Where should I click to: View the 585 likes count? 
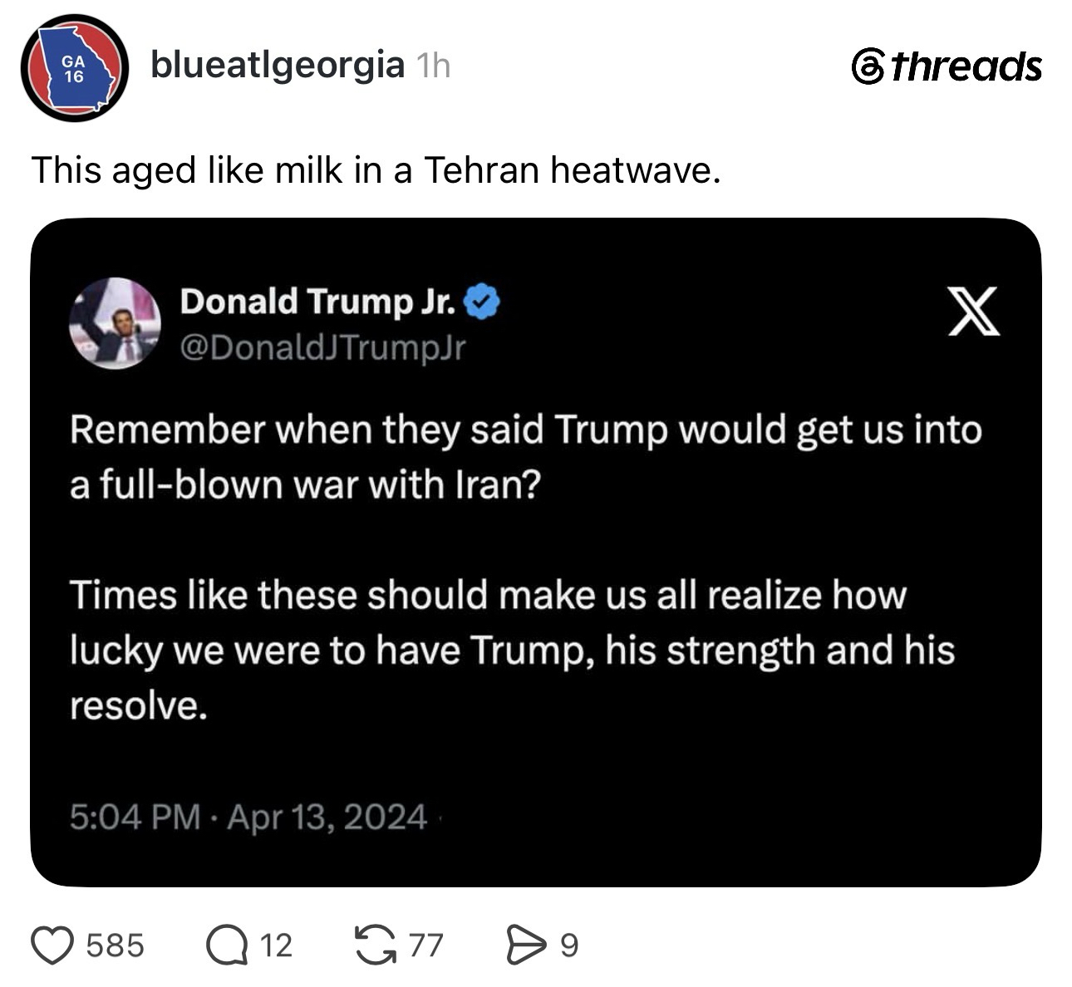(x=116, y=945)
